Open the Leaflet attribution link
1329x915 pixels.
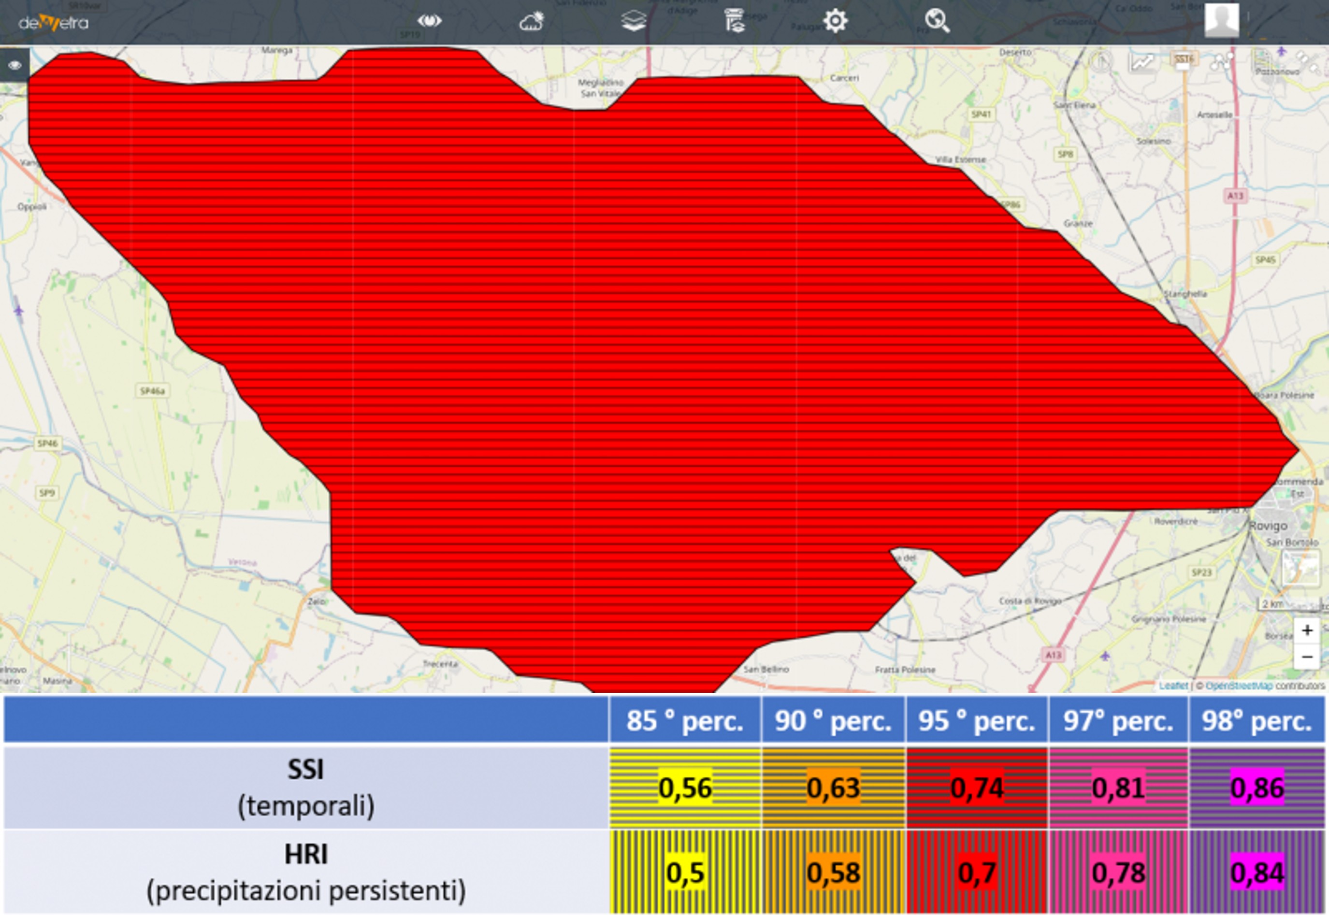1173,686
